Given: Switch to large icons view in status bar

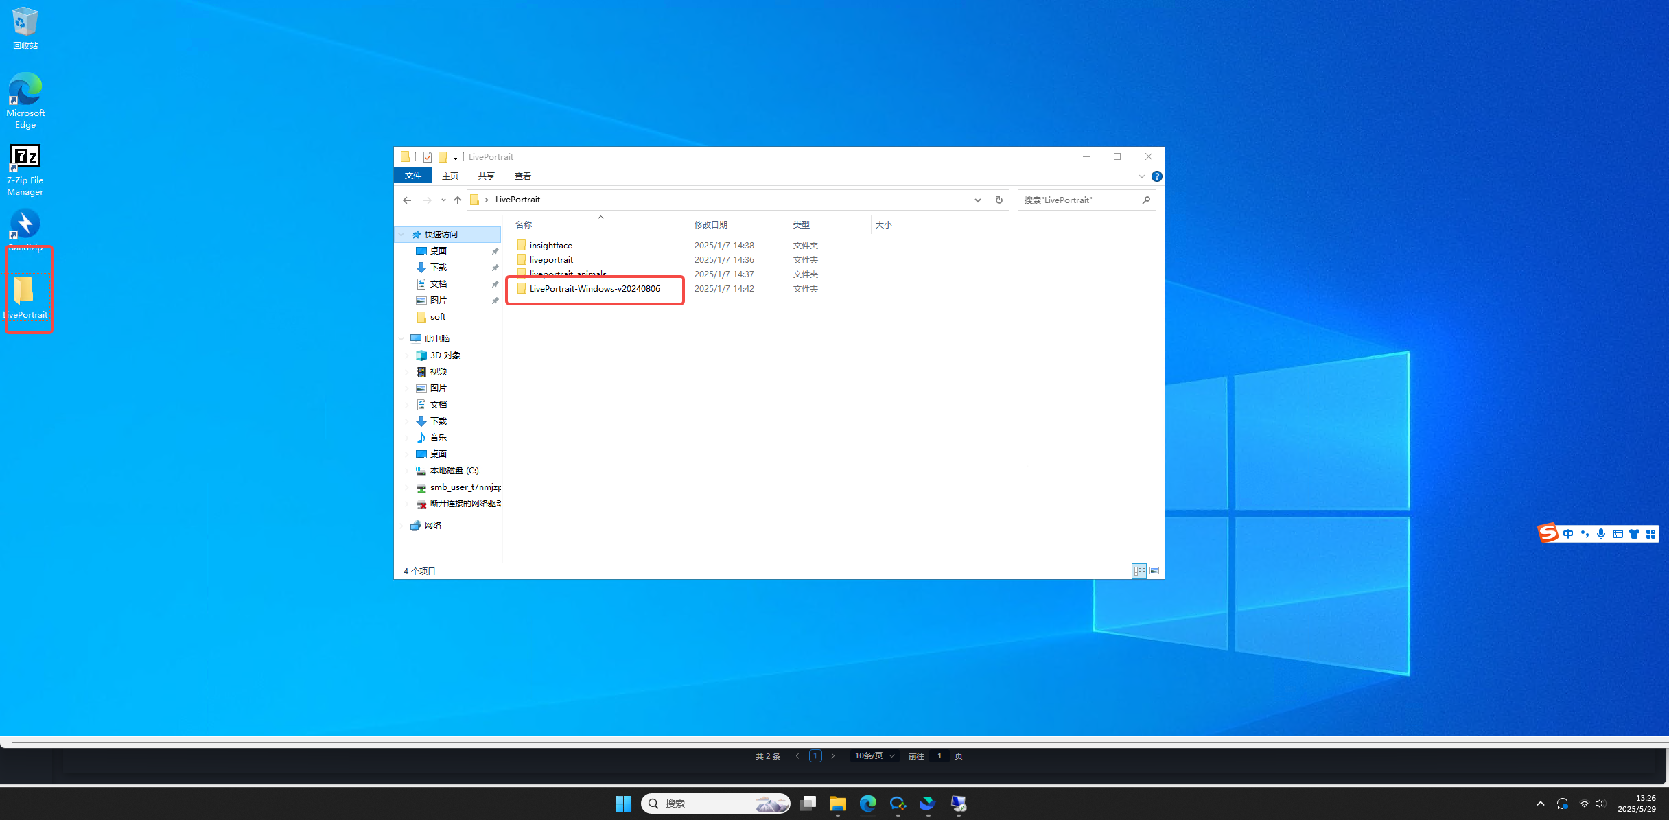Looking at the screenshot, I should click(1154, 571).
